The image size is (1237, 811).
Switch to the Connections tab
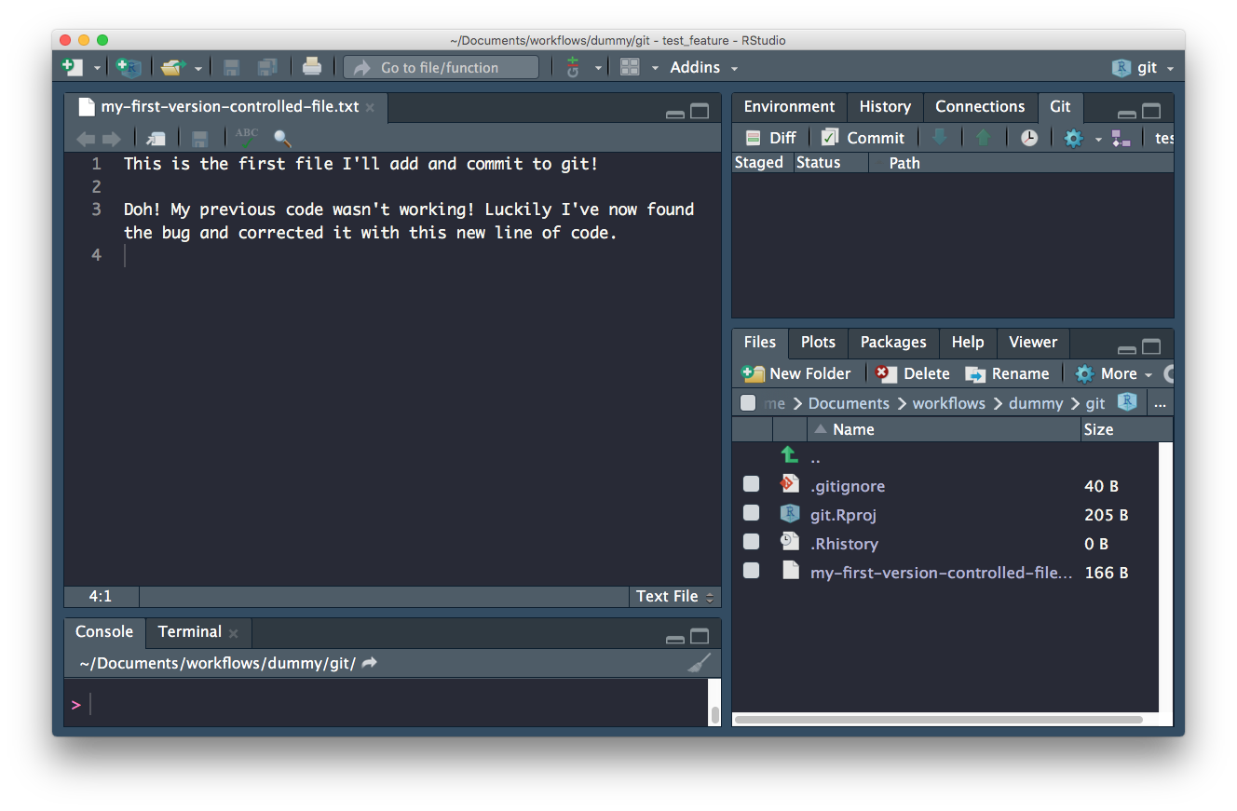[980, 106]
